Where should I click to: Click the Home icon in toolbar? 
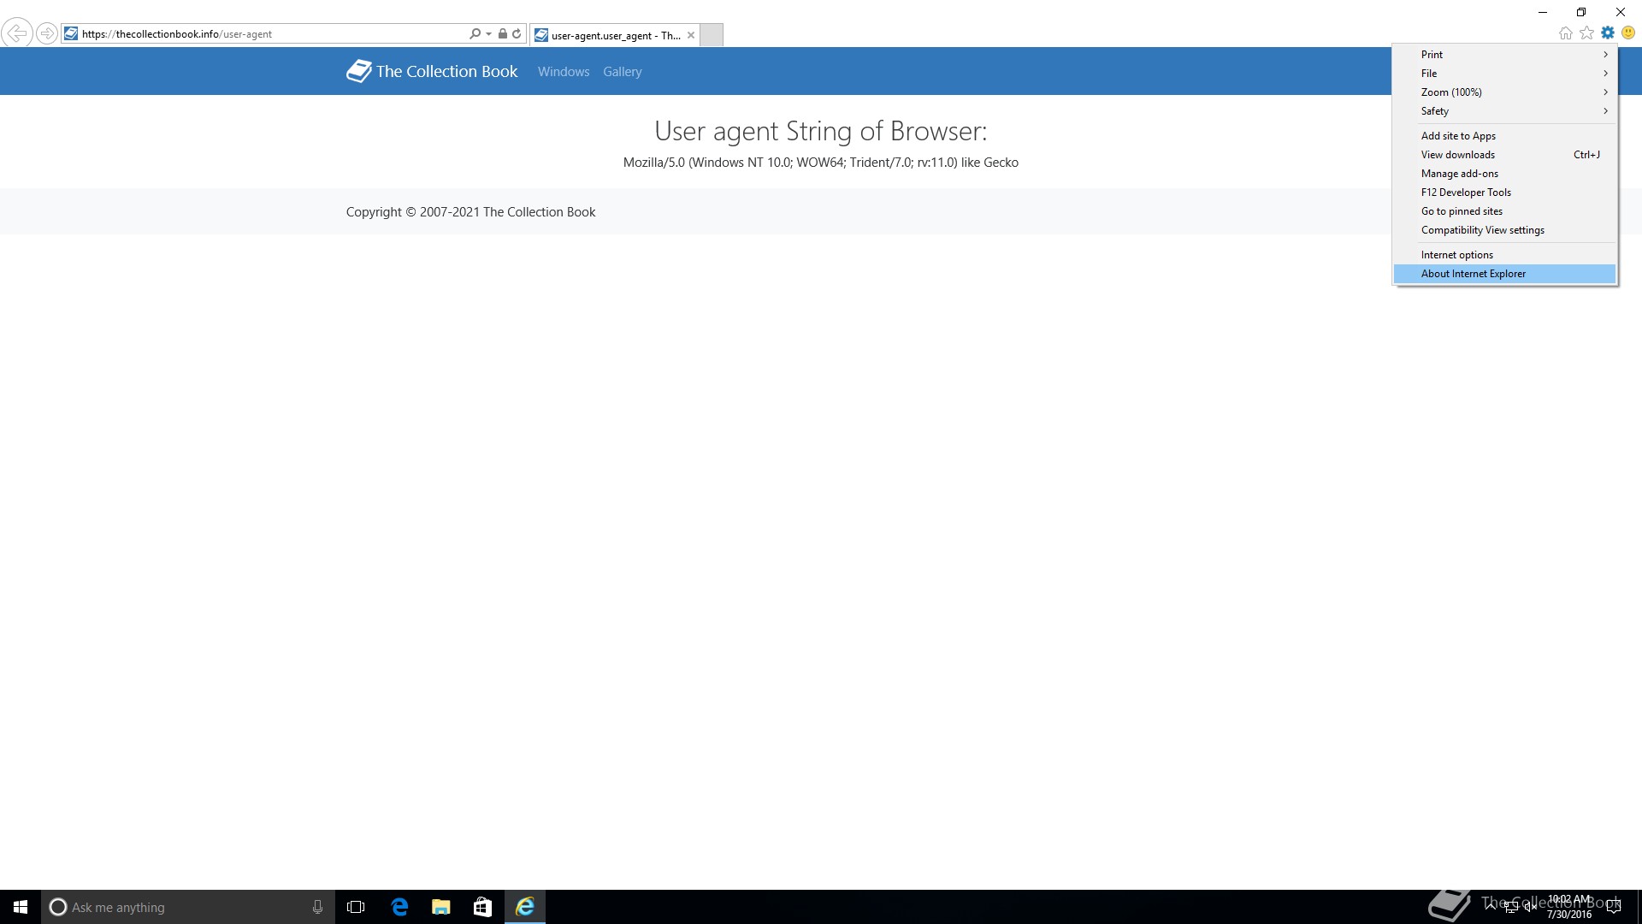(x=1565, y=33)
